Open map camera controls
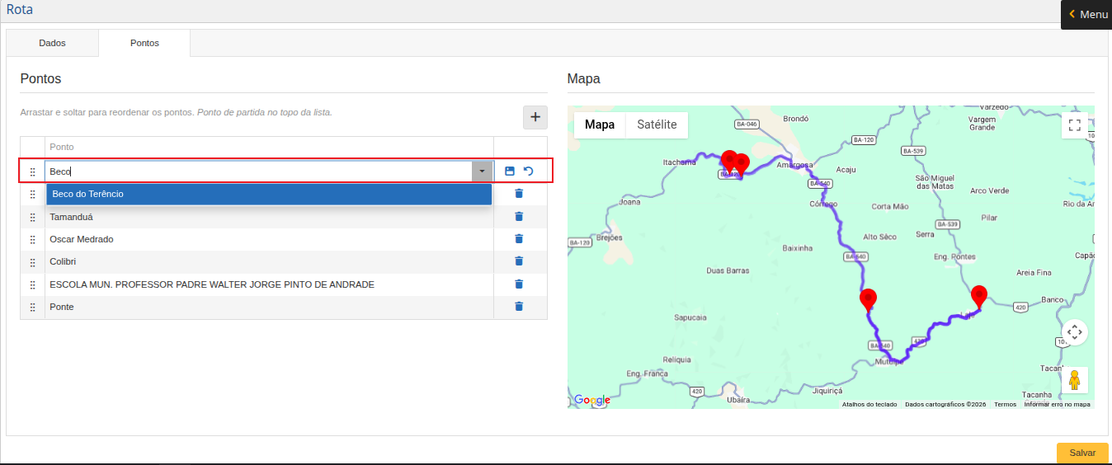 (1074, 332)
